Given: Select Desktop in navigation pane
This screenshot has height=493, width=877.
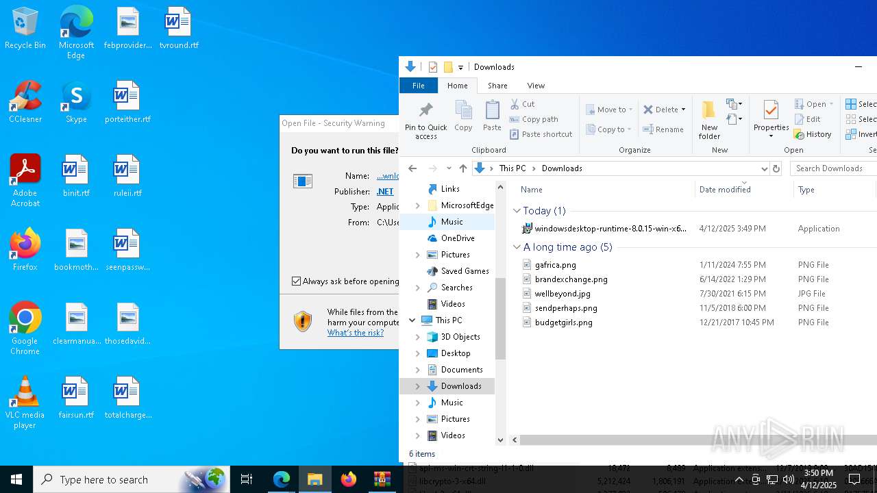Looking at the screenshot, I should tap(455, 353).
